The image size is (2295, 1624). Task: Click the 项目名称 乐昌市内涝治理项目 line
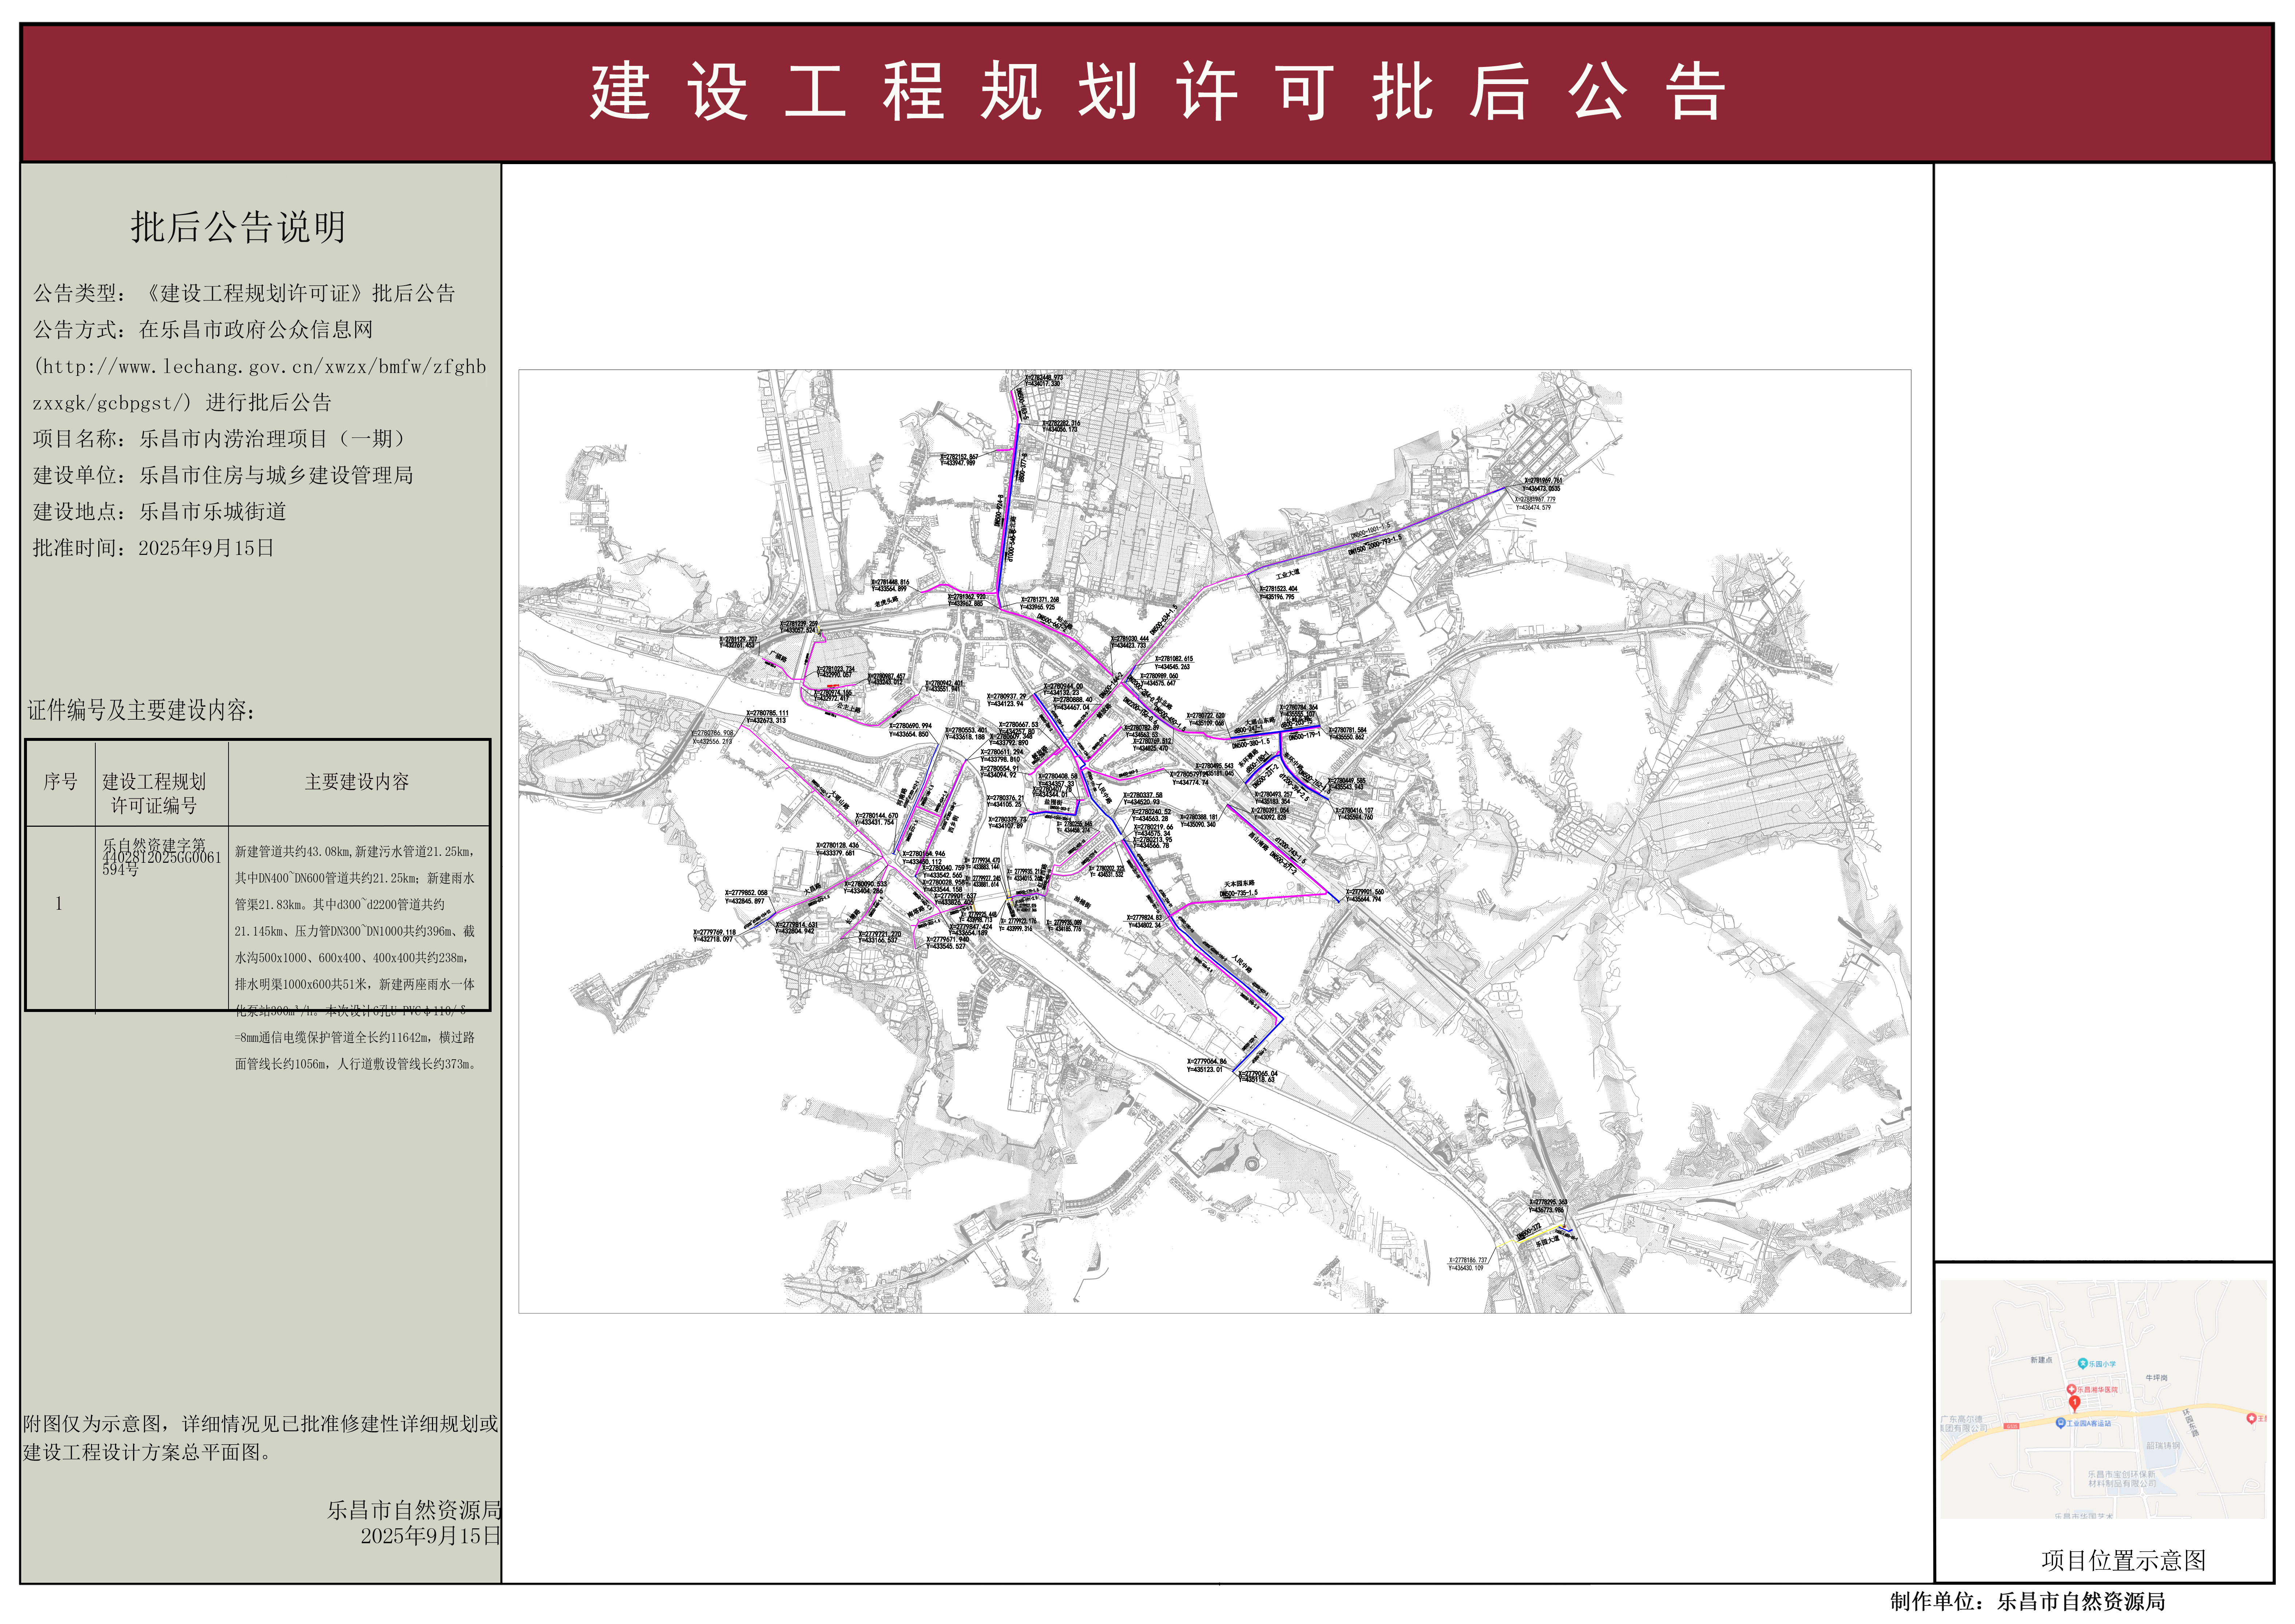220,439
